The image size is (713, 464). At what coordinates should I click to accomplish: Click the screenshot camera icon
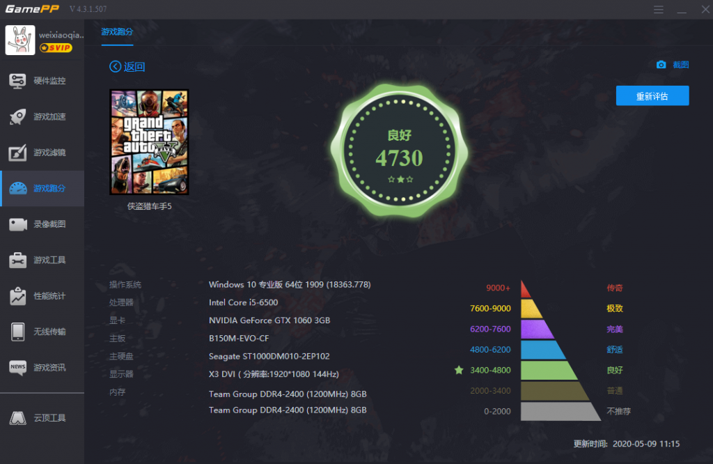click(x=661, y=65)
